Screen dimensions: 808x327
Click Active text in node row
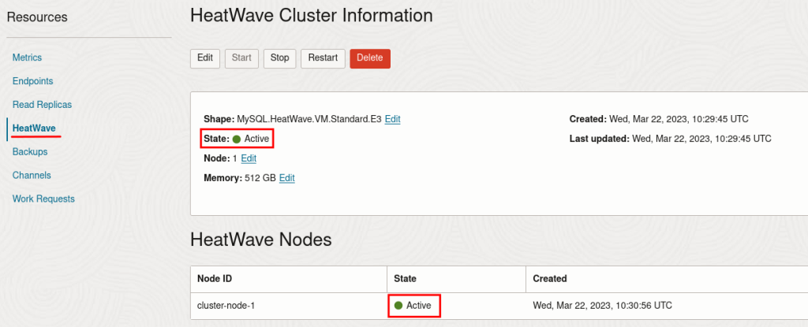tap(419, 306)
